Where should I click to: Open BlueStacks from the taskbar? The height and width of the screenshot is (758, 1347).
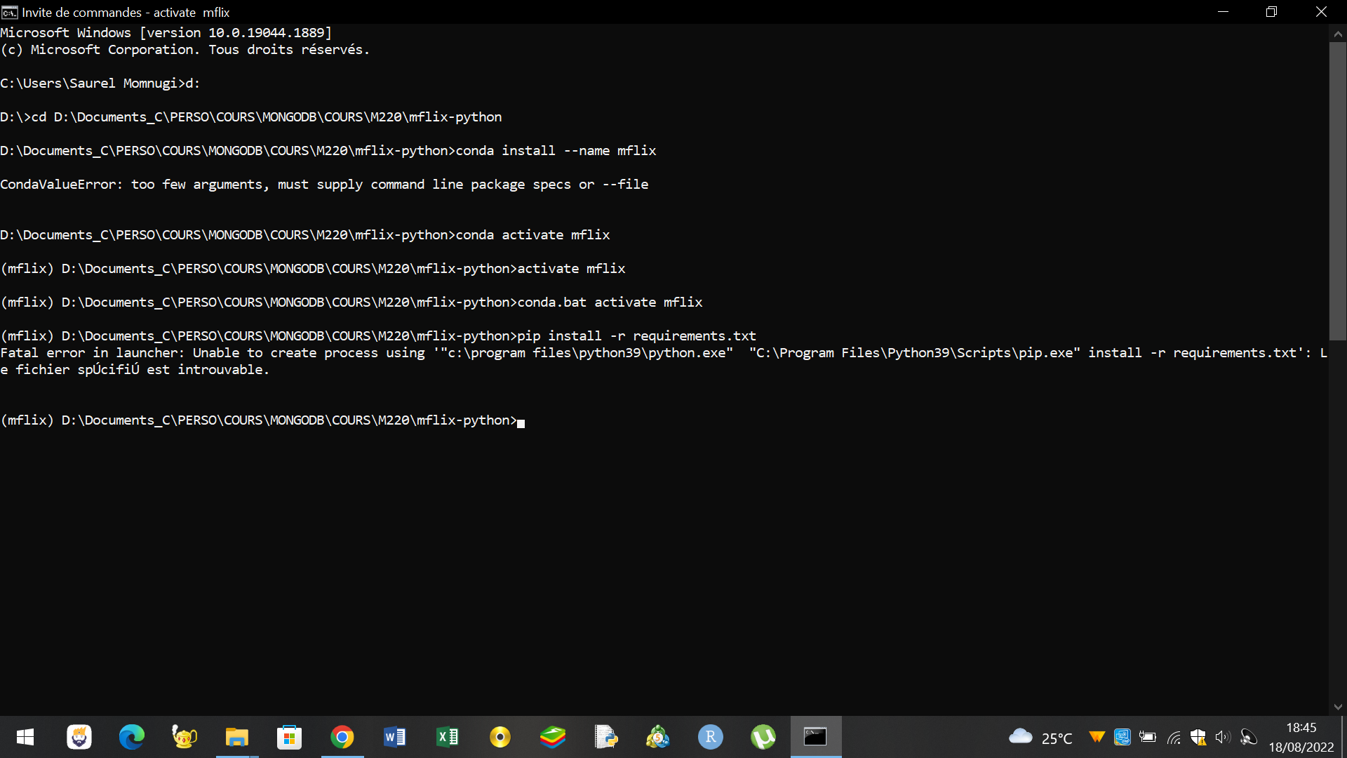[553, 737]
